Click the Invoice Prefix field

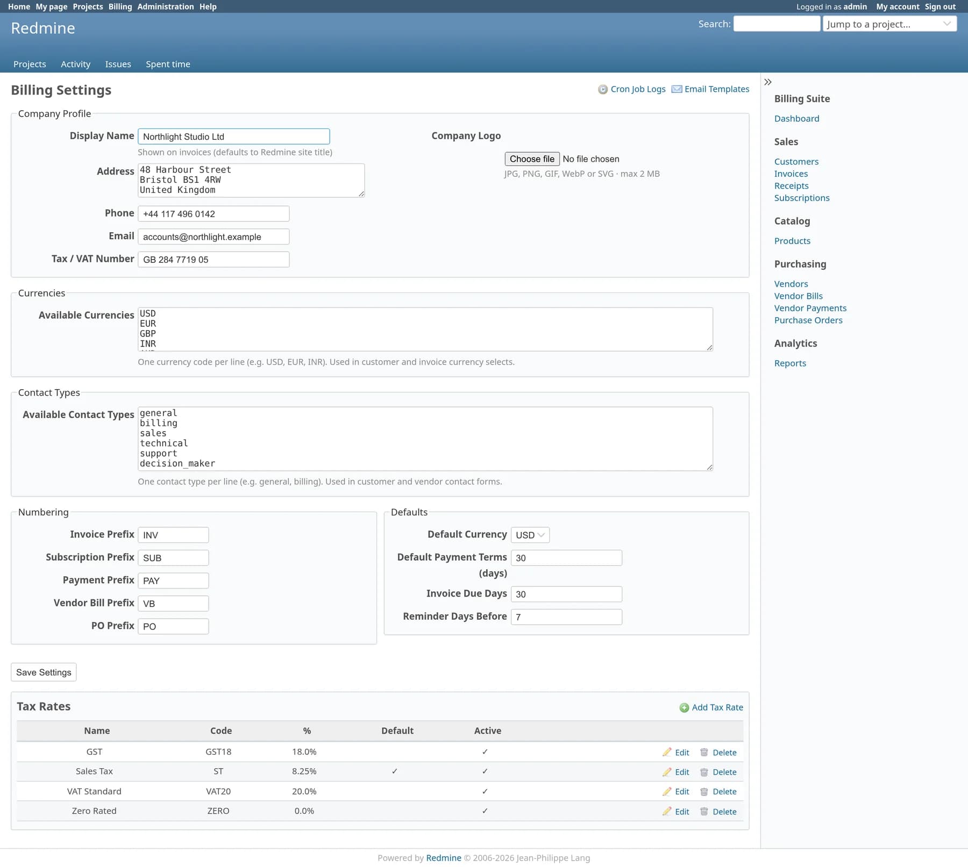pyautogui.click(x=173, y=535)
